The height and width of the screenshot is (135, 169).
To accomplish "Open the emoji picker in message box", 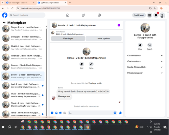I will click(115, 113).
